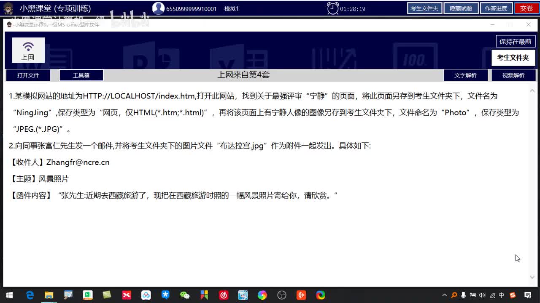Close the 题库软件 window

pos(528,24)
